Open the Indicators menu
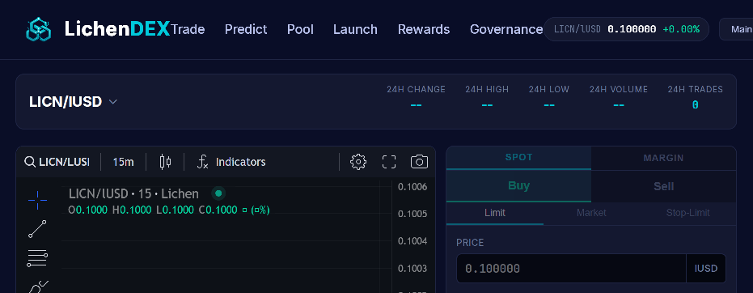Viewport: 753px width, 293px height. (231, 162)
